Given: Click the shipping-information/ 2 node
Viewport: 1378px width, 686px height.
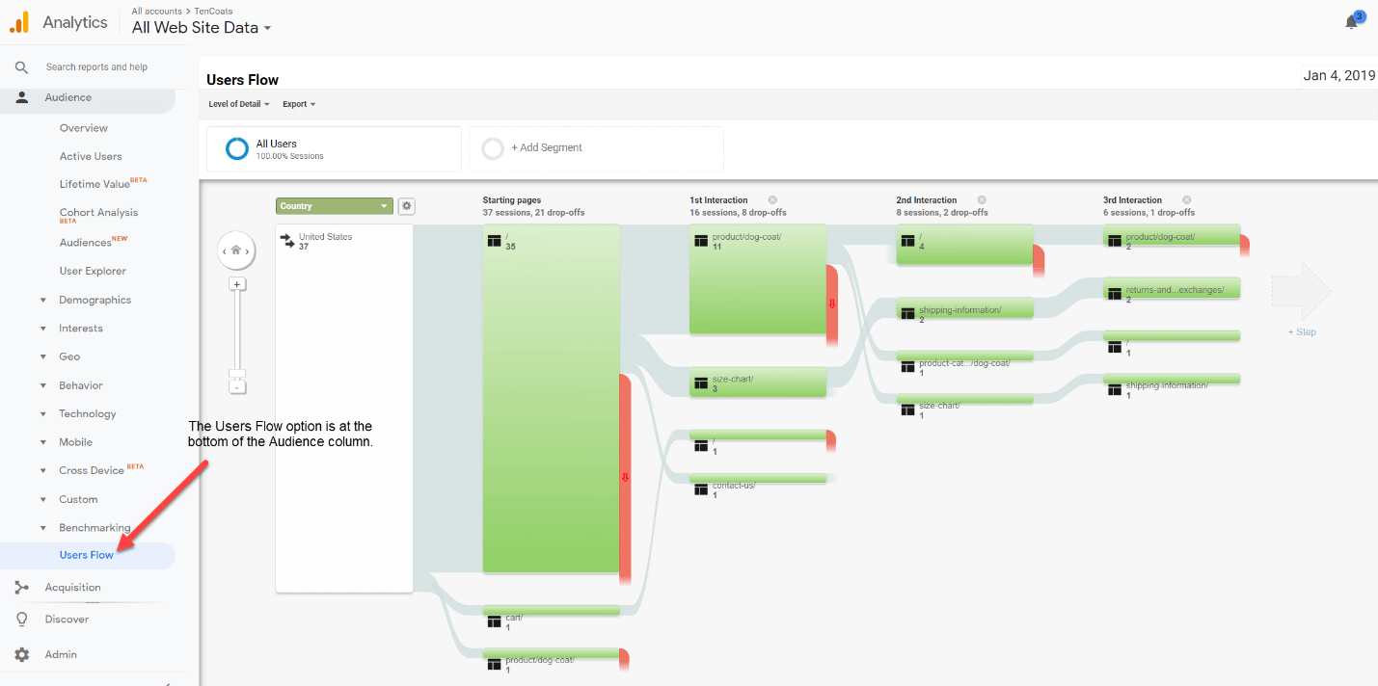Looking at the screenshot, I should (x=965, y=309).
